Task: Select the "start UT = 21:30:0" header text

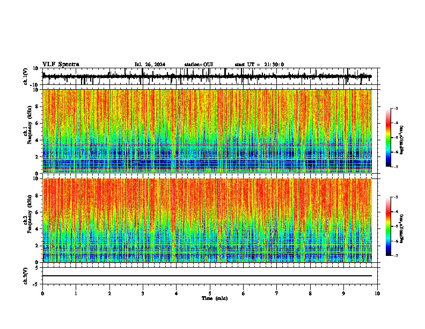Action: pyautogui.click(x=259, y=65)
